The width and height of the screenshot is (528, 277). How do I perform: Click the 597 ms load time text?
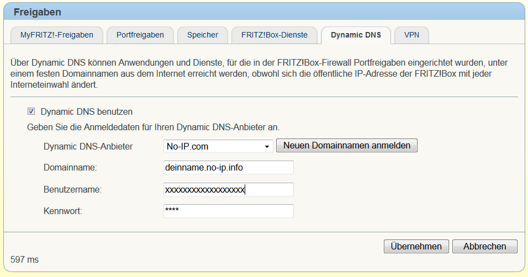pos(24,259)
